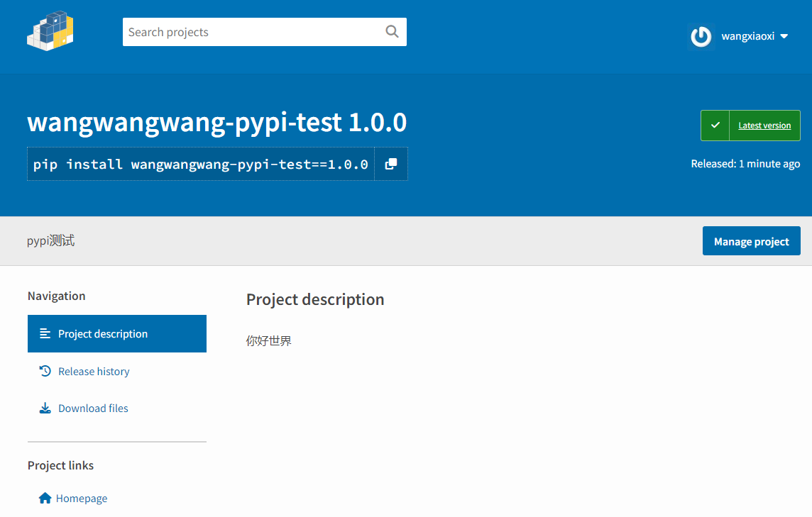Image resolution: width=812 pixels, height=517 pixels.
Task: Select the pip install command text
Action: (x=200, y=164)
